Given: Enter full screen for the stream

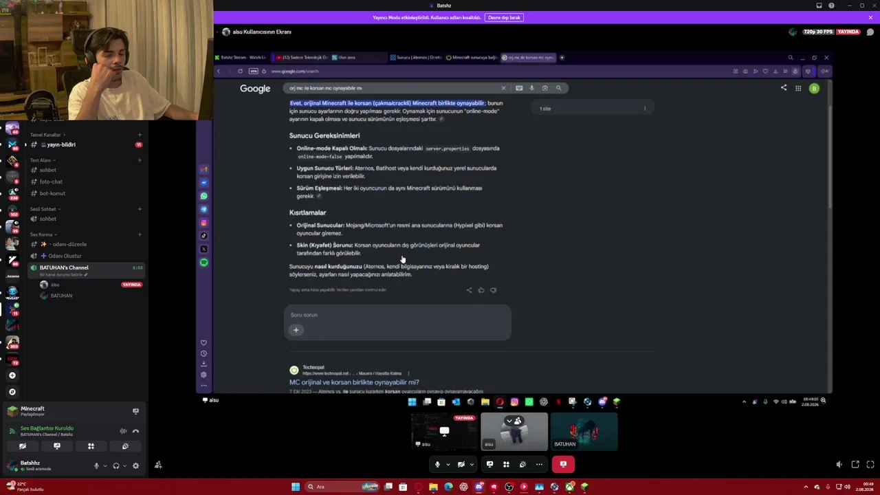Looking at the screenshot, I should (870, 465).
